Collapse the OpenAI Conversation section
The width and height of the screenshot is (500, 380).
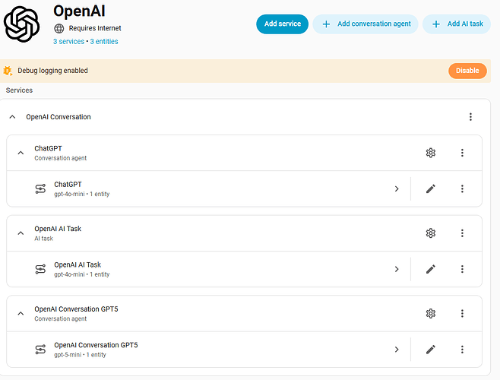click(x=12, y=117)
